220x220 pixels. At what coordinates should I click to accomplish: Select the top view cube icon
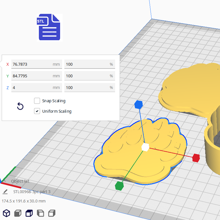pos(29,213)
